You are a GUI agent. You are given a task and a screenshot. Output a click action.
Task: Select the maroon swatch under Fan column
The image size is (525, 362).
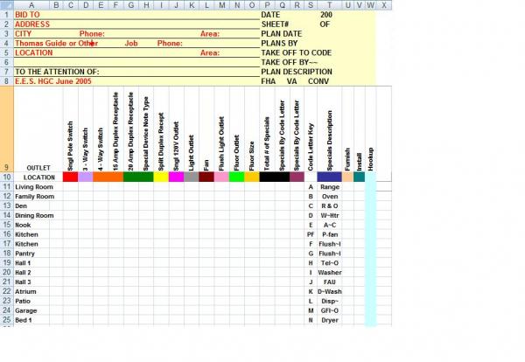point(206,177)
